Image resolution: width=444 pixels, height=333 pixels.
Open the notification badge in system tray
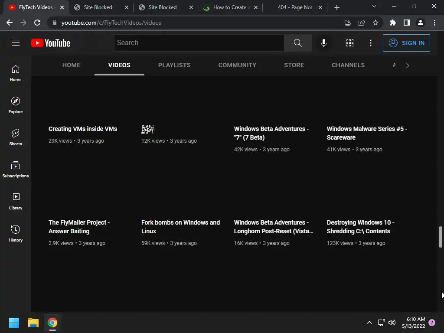(x=432, y=323)
